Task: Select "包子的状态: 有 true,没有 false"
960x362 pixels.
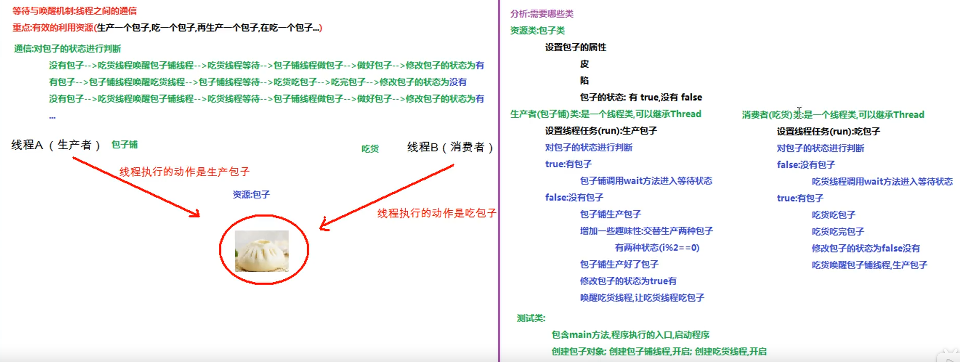Action: pyautogui.click(x=641, y=98)
